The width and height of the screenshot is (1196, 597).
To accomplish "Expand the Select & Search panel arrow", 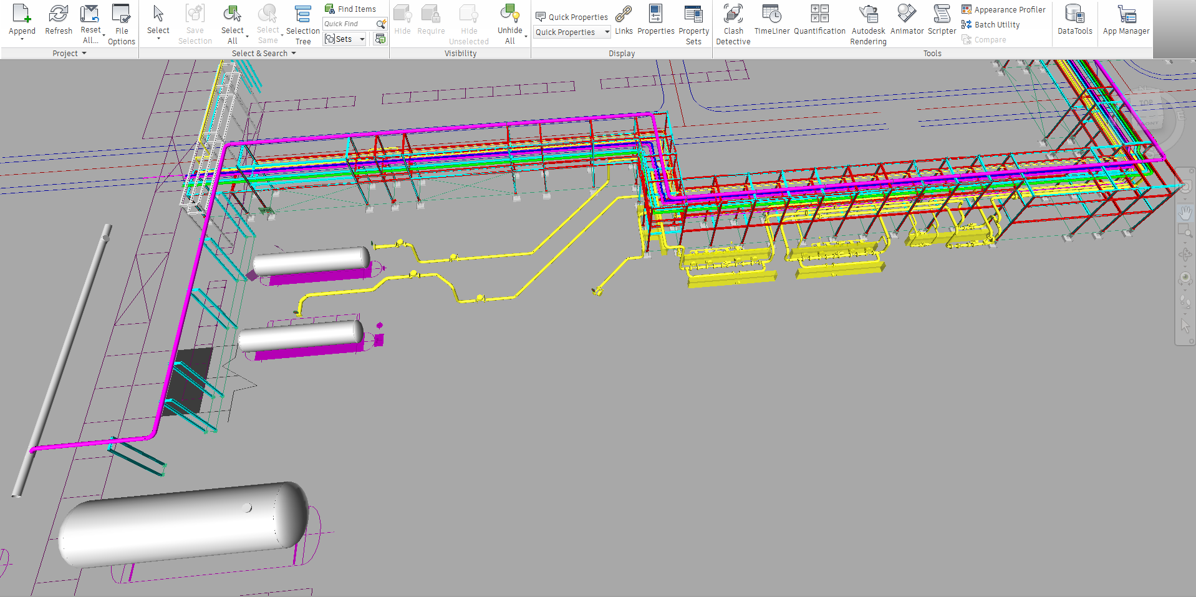I will [x=294, y=54].
